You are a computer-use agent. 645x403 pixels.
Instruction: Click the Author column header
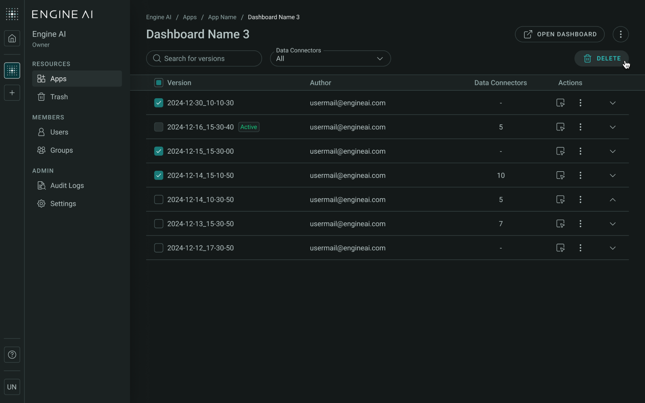coord(320,83)
